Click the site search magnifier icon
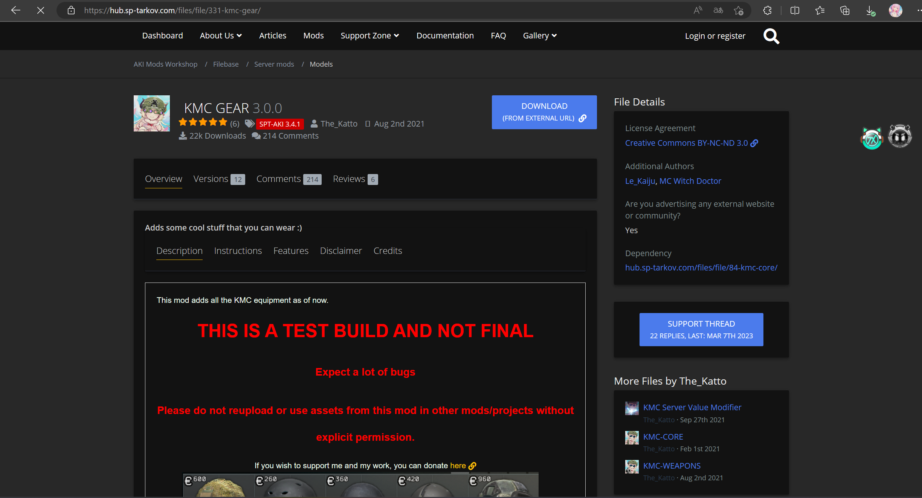 (771, 36)
